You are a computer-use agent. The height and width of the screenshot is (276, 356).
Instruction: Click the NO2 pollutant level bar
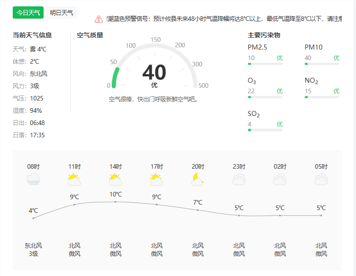[x=322, y=97]
